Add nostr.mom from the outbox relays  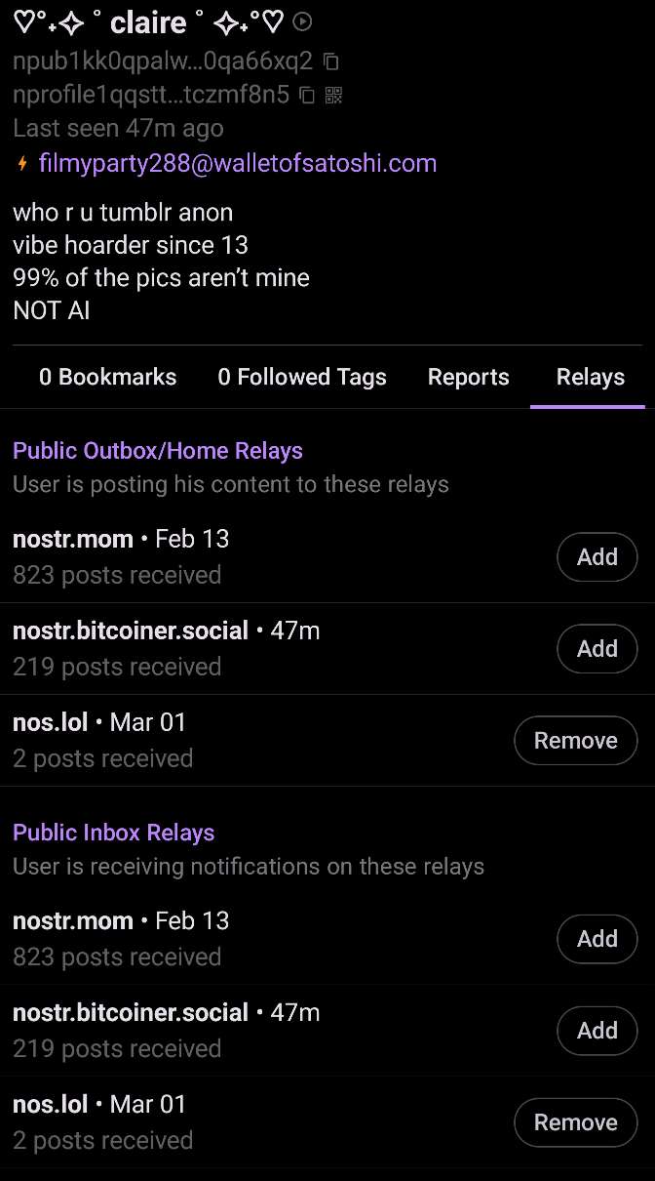597,556
